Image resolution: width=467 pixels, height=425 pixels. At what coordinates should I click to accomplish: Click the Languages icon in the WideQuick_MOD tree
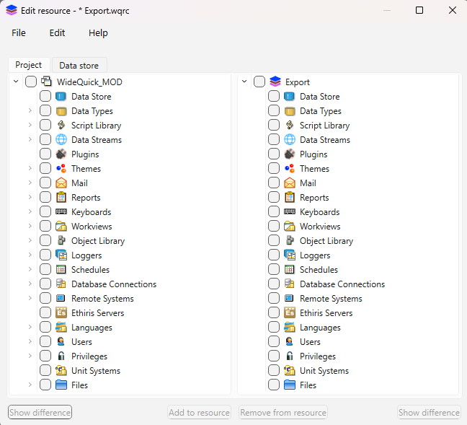coord(61,327)
